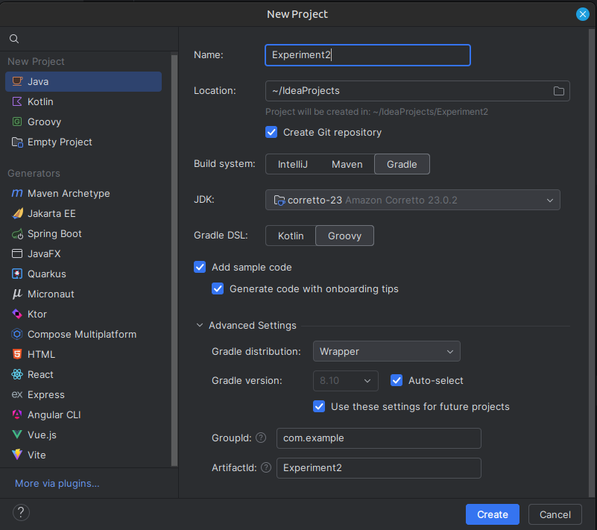The width and height of the screenshot is (597, 530).
Task: Click the Maven Archetype icon
Action: pos(17,193)
